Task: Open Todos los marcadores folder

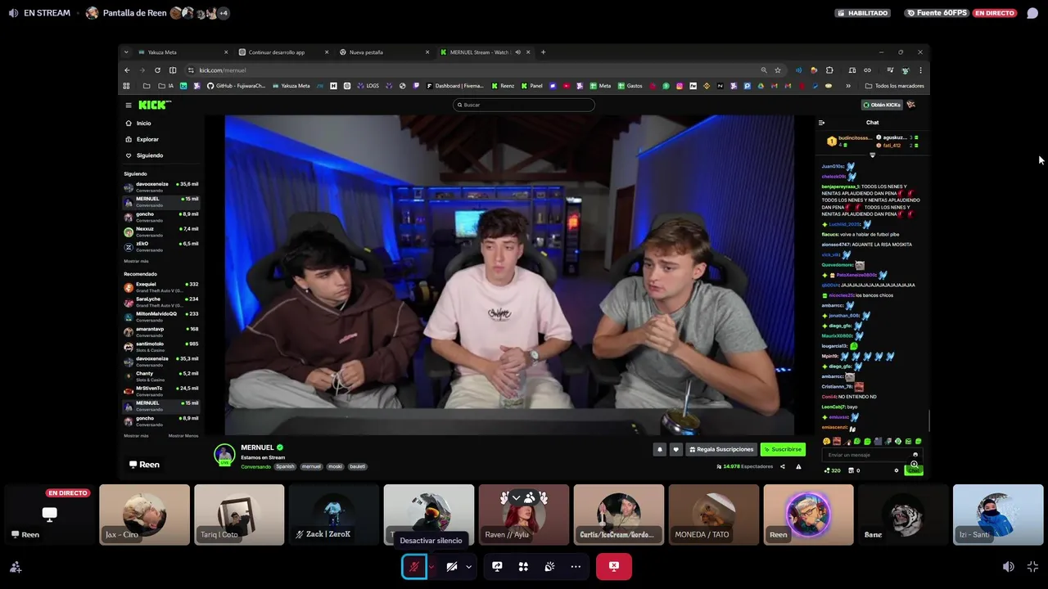Action: pos(894,86)
